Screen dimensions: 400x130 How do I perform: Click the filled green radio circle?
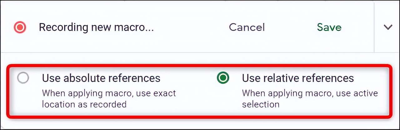pos(223,78)
